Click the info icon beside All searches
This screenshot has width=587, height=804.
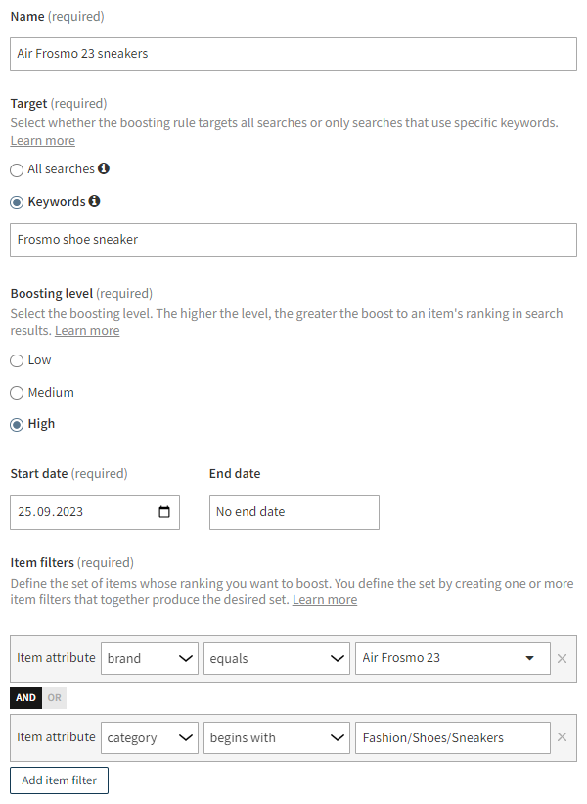pos(104,168)
